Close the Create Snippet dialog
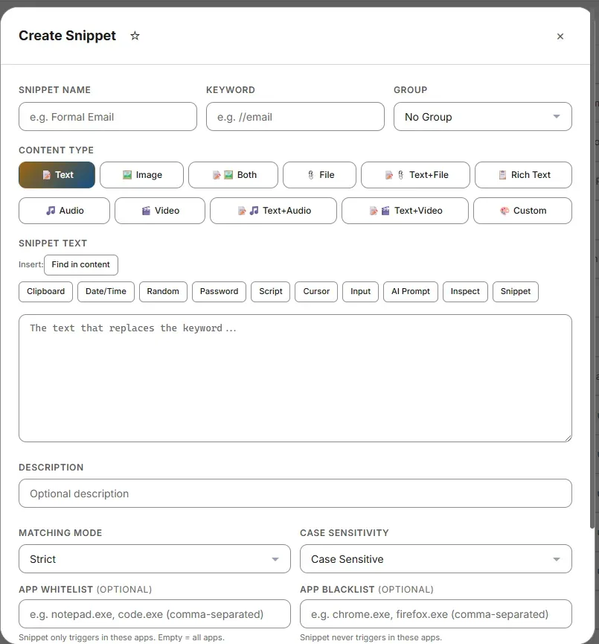This screenshot has width=599, height=644. (560, 36)
